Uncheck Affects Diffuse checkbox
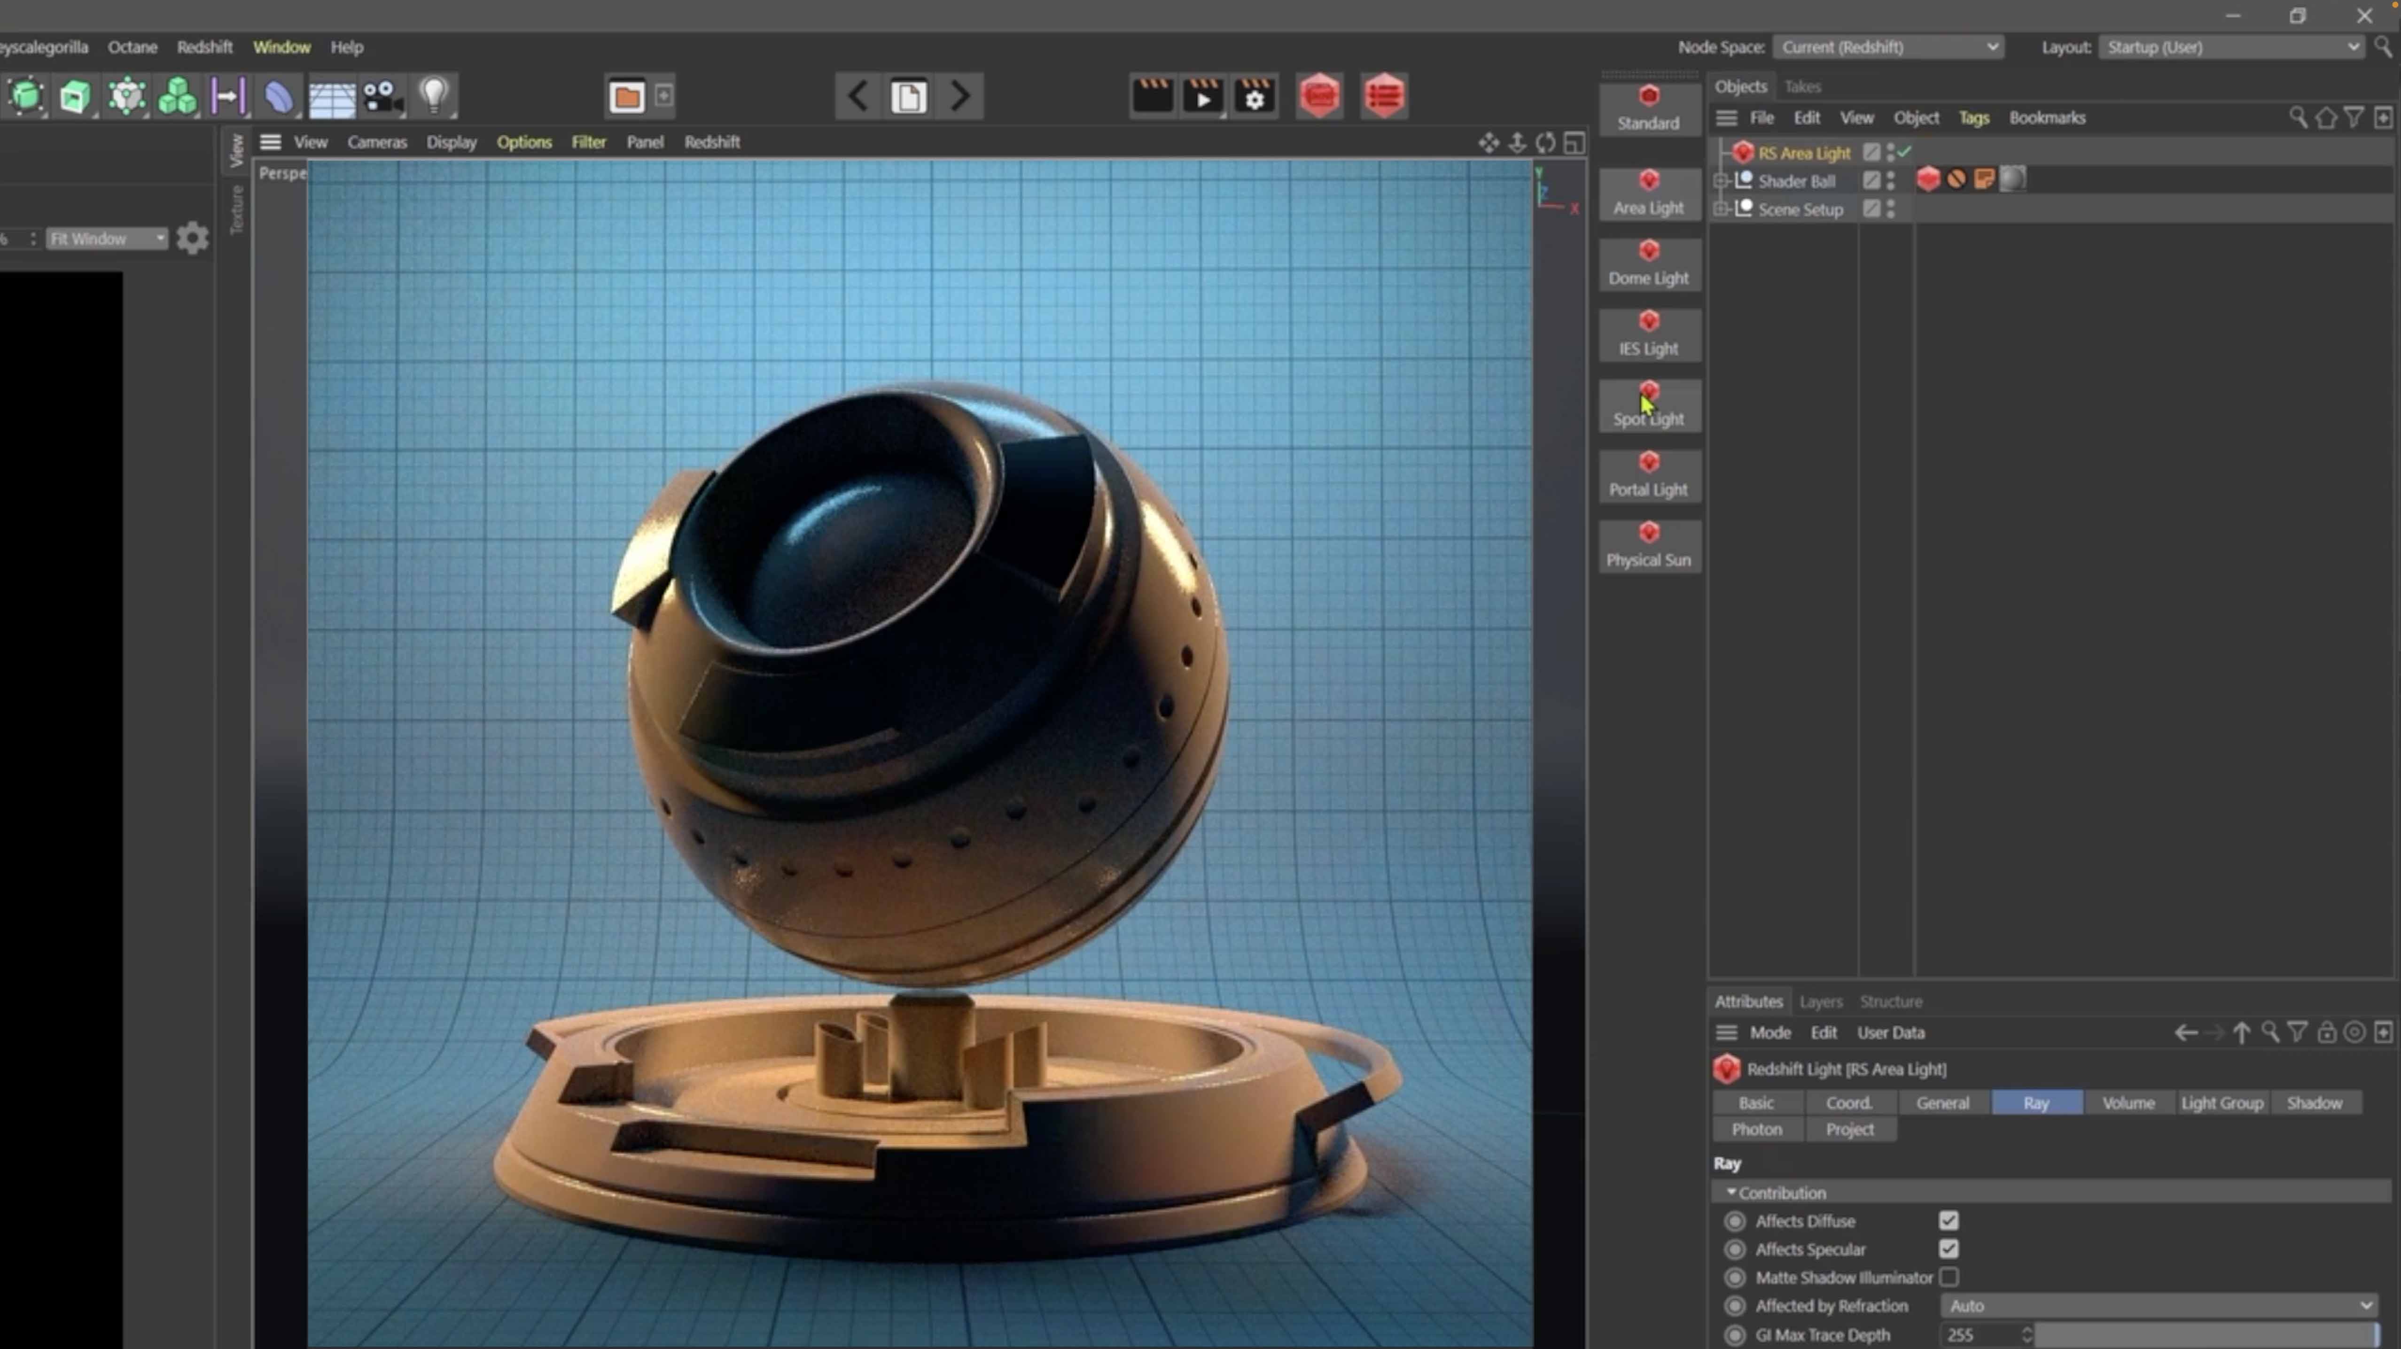The width and height of the screenshot is (2401, 1349). pos(1948,1220)
